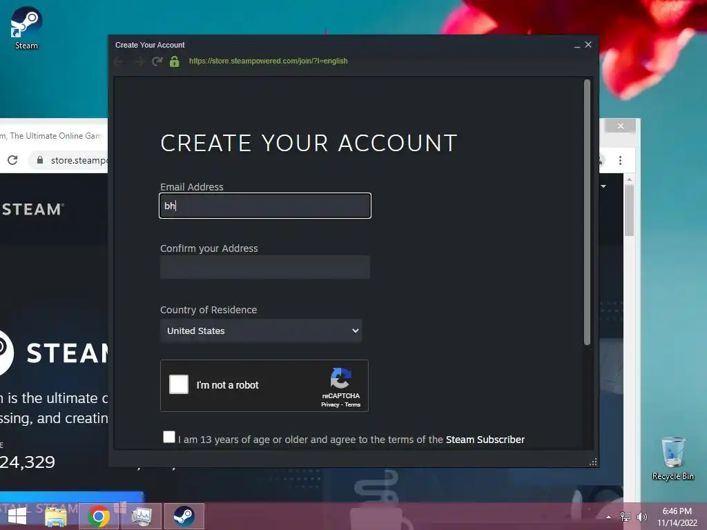Minimize the Create Your Account window

tap(577, 45)
